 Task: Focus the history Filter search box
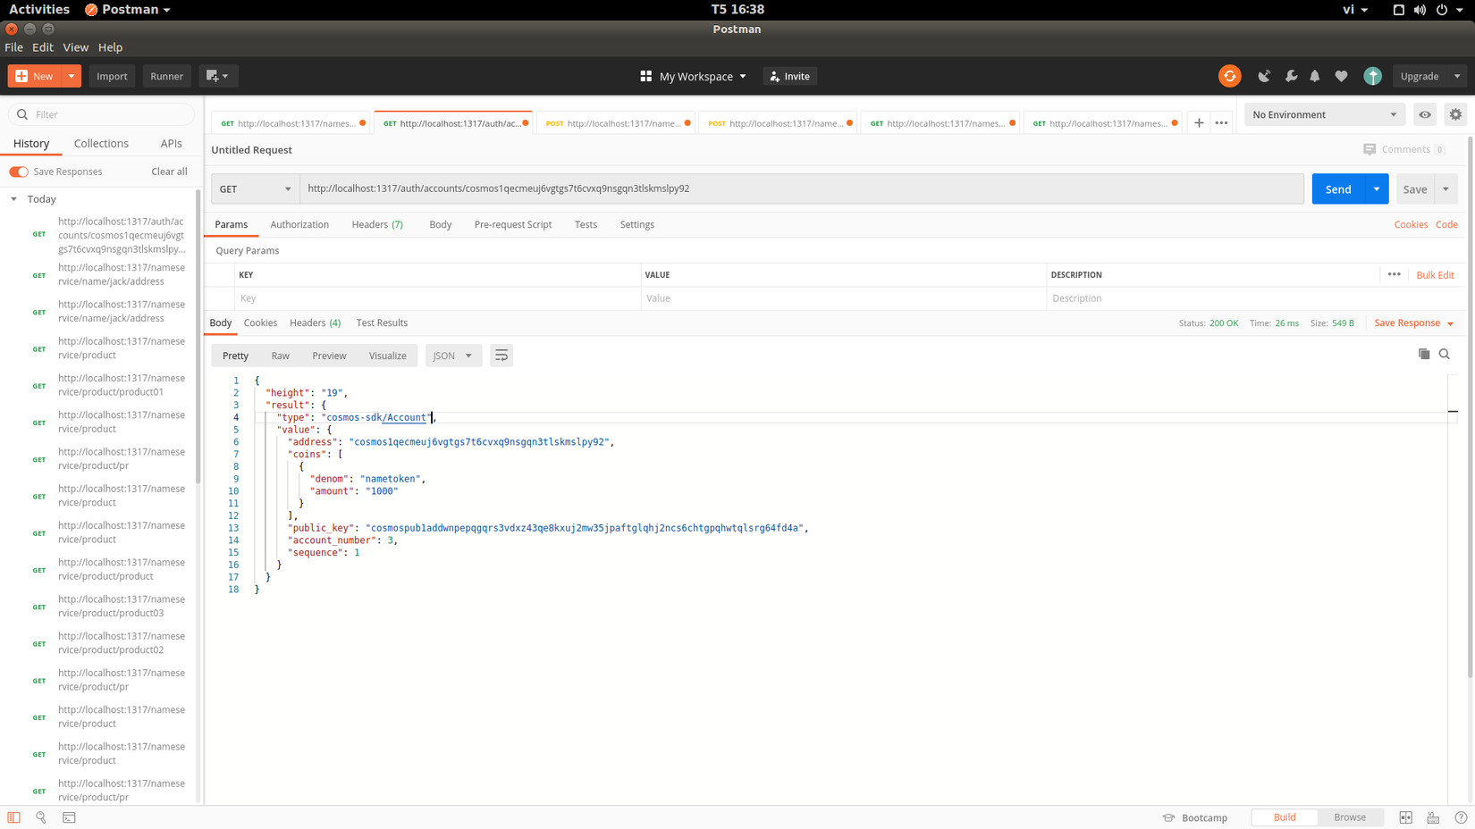click(x=101, y=114)
